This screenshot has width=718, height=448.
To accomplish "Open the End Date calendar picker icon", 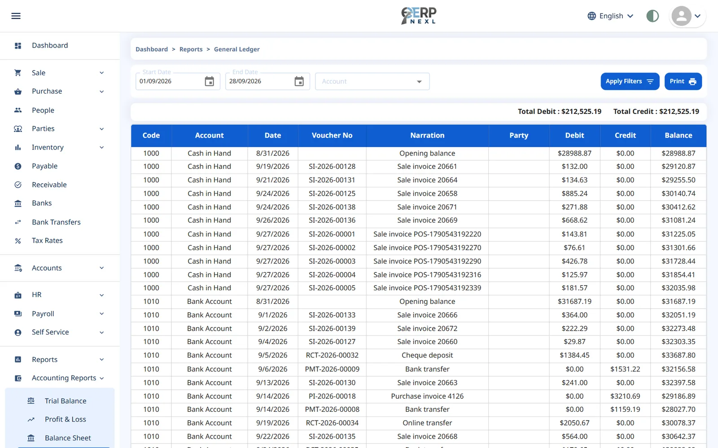I will [299, 82].
